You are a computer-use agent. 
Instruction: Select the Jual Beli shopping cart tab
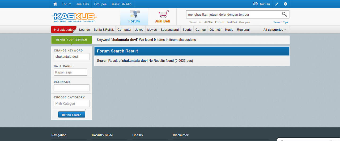(x=163, y=17)
